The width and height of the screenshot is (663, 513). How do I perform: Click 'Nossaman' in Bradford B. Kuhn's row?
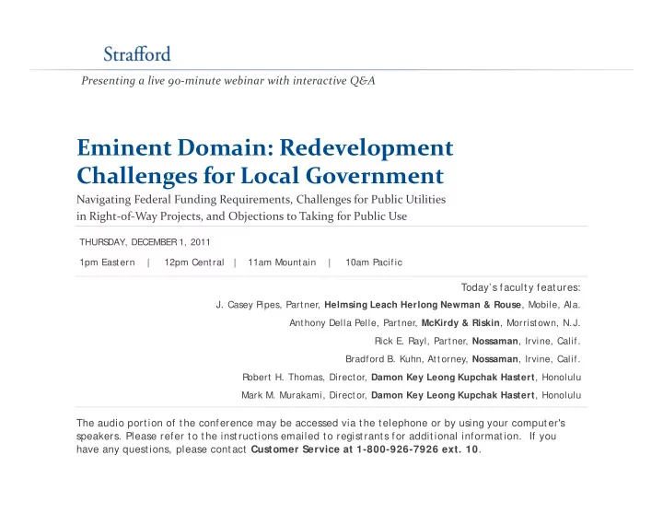pyautogui.click(x=494, y=359)
